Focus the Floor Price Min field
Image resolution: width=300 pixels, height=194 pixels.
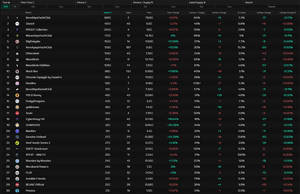coord(33,6)
